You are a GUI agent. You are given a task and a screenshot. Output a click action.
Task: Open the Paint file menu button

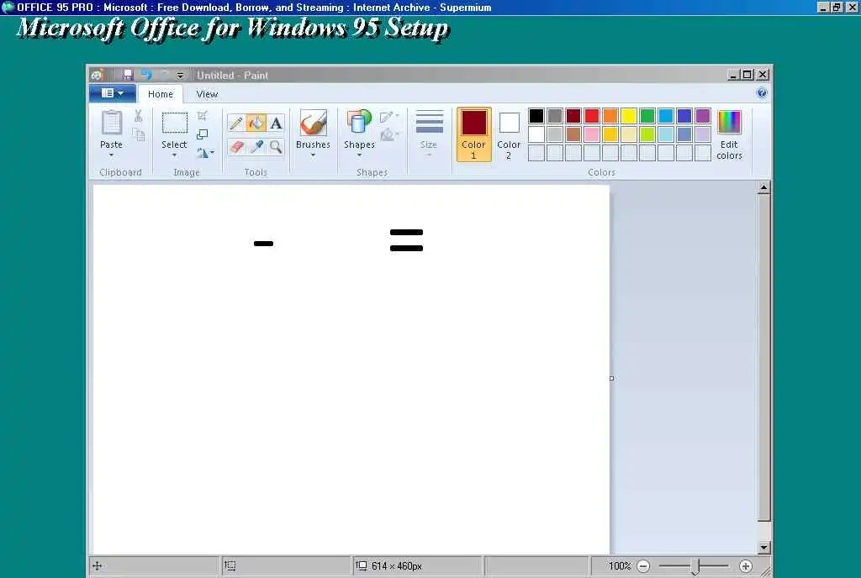coord(113,93)
